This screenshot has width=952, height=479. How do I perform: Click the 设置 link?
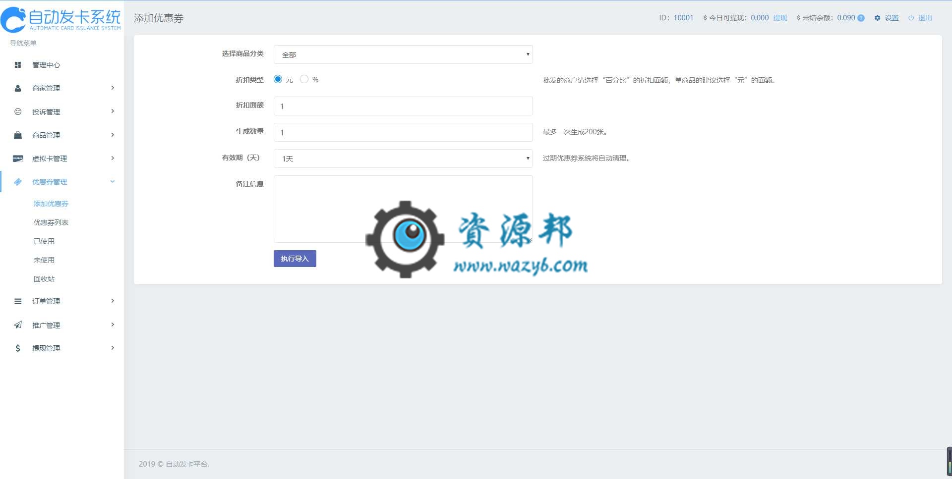pyautogui.click(x=892, y=18)
